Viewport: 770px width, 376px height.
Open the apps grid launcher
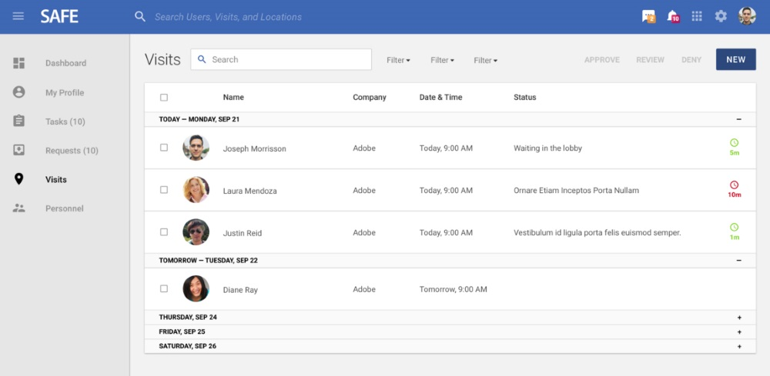tap(697, 16)
